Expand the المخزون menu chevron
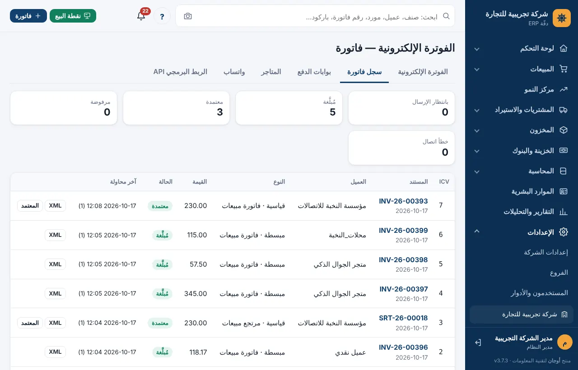 [477, 130]
